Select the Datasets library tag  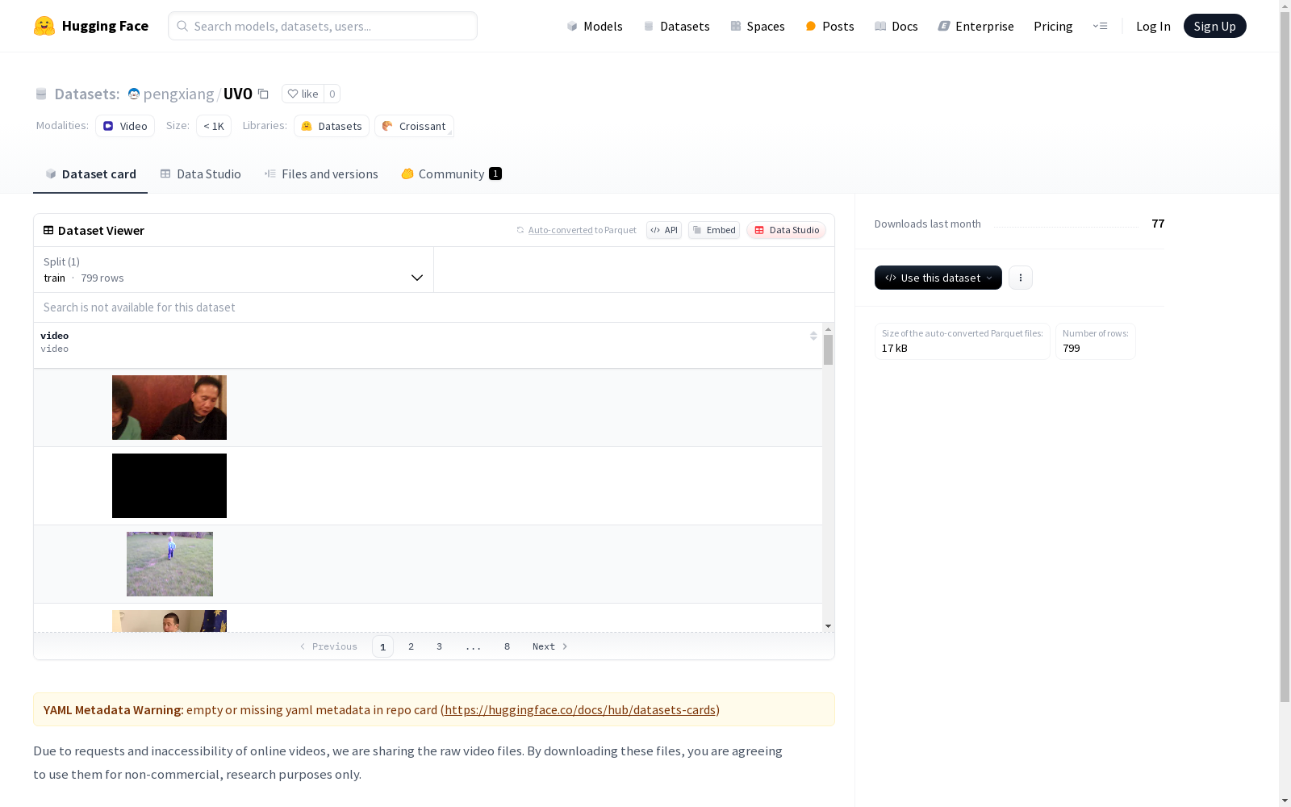coord(332,126)
